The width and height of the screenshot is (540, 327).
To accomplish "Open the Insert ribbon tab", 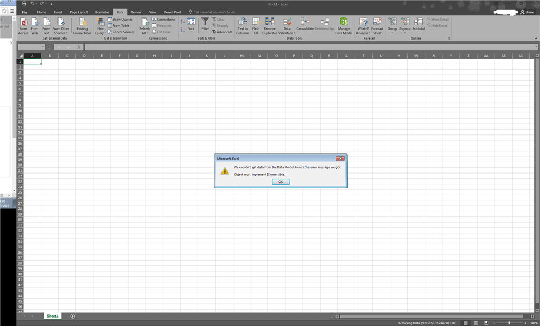I will point(58,12).
